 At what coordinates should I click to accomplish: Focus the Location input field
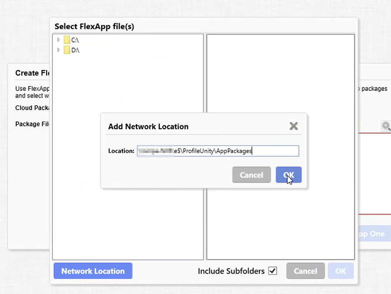point(218,151)
